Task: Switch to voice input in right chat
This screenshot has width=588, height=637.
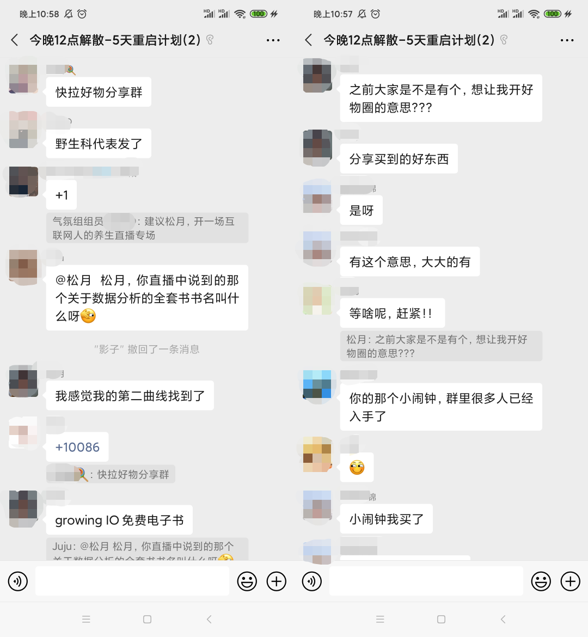Action: [311, 581]
